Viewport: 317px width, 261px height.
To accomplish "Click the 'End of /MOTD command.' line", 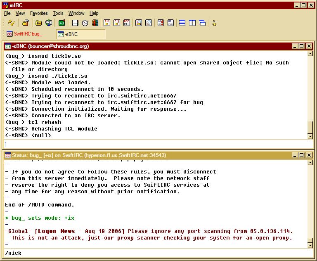I will [x=40, y=205].
